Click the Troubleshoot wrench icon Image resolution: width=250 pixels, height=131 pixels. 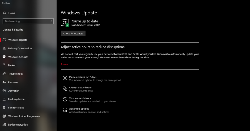click(x=4, y=74)
